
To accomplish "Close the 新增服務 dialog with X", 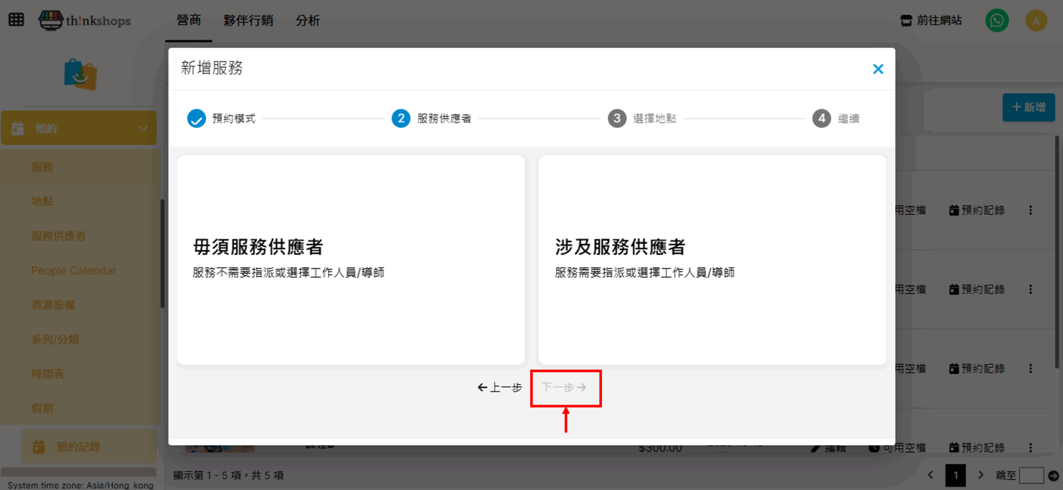I will pos(878,69).
